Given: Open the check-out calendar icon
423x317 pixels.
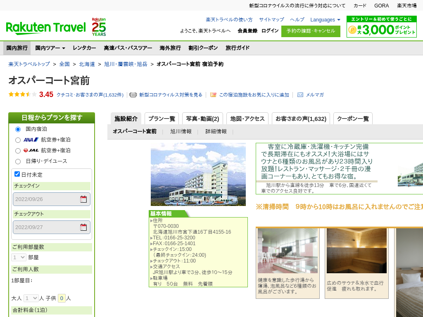Looking at the screenshot, I should tap(83, 227).
